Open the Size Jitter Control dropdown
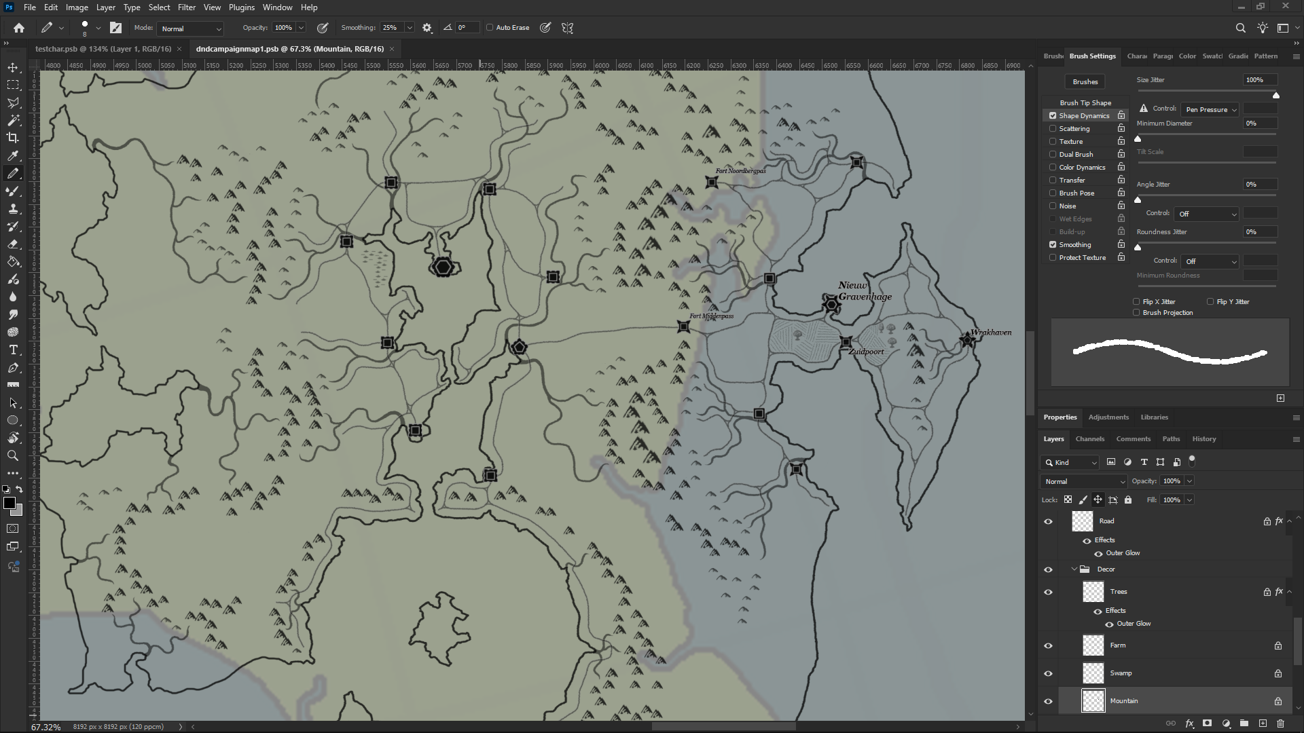The height and width of the screenshot is (733, 1304). tap(1210, 109)
